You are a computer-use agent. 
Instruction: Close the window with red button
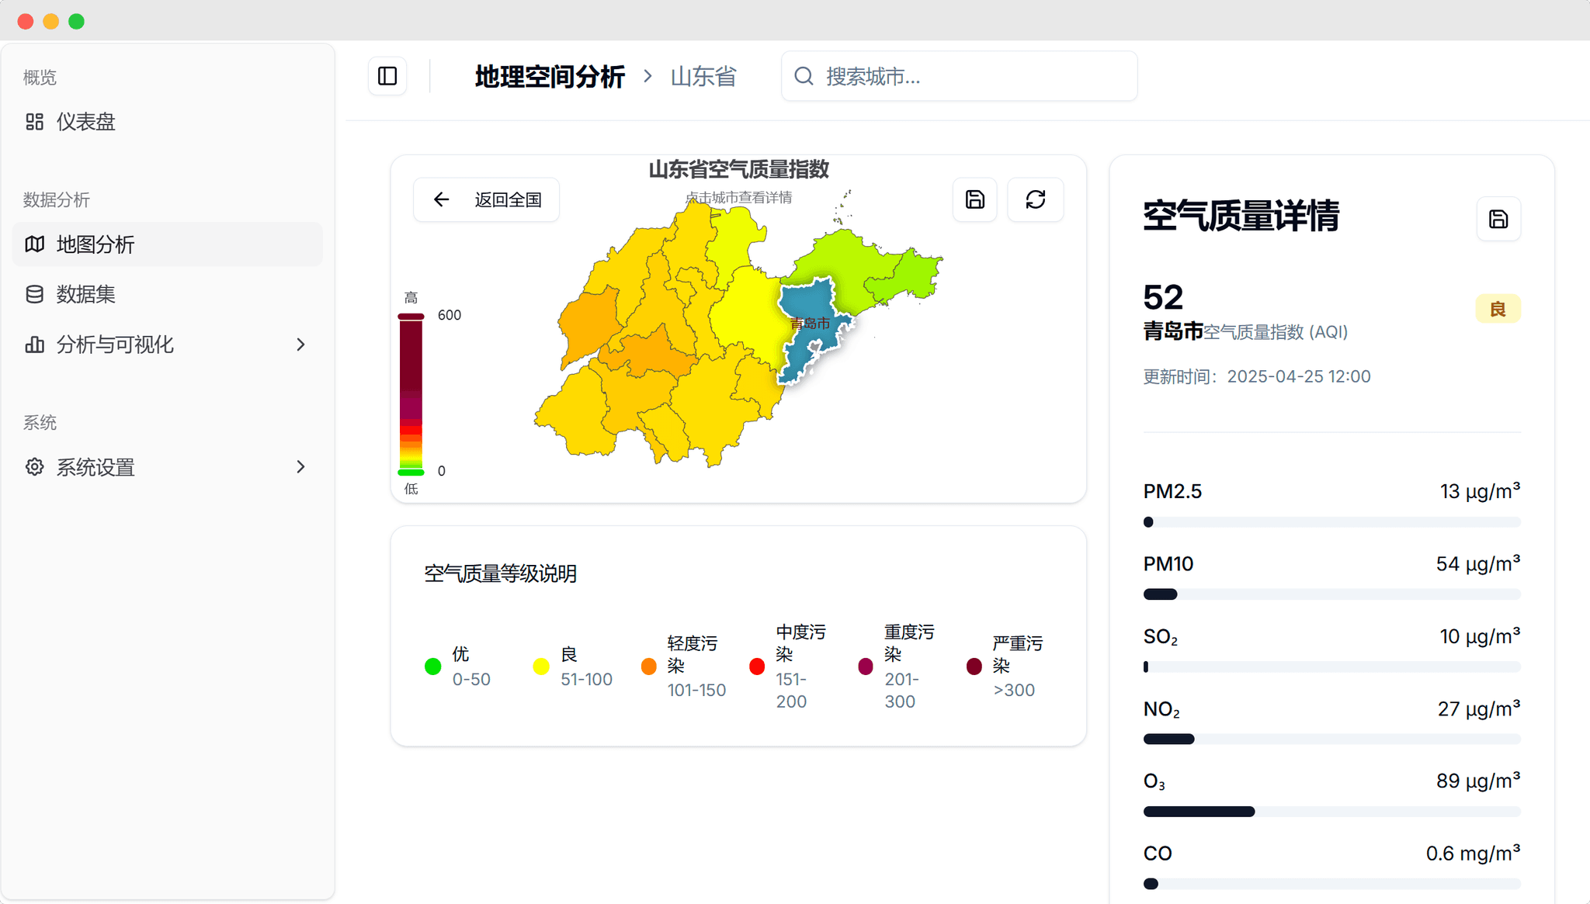pos(26,21)
